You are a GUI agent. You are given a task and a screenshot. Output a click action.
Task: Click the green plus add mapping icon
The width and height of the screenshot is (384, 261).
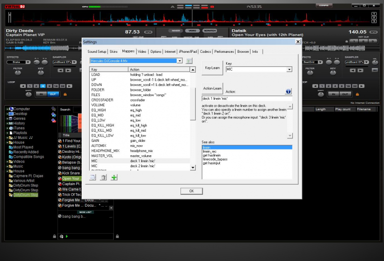tap(114, 177)
